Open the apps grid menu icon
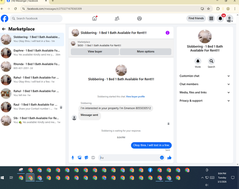The height and width of the screenshot is (189, 239). [x=211, y=19]
